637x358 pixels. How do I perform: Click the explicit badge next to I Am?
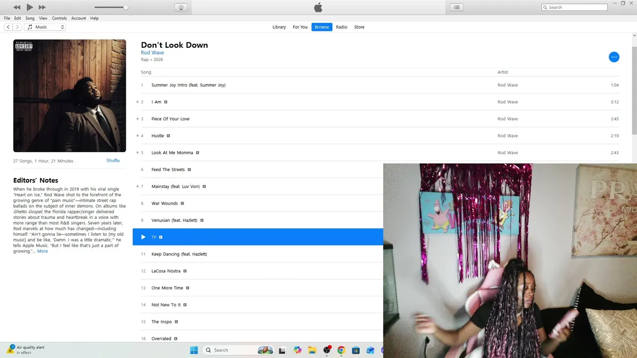coord(166,102)
